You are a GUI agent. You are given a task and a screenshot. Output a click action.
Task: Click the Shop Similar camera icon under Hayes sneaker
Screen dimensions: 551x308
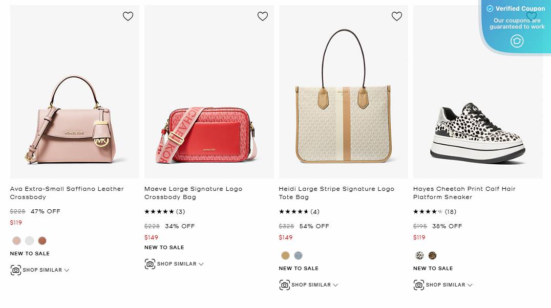pos(419,284)
